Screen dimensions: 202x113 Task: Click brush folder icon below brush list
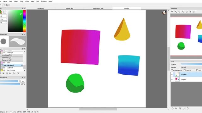tap(10, 73)
